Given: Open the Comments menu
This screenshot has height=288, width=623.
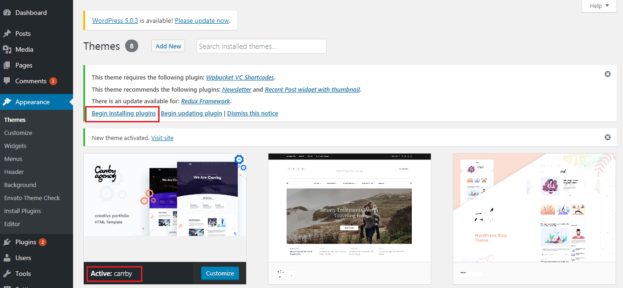Looking at the screenshot, I should pos(36,81).
